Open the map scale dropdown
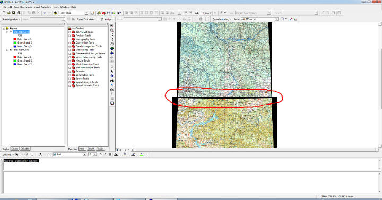 (x=86, y=13)
